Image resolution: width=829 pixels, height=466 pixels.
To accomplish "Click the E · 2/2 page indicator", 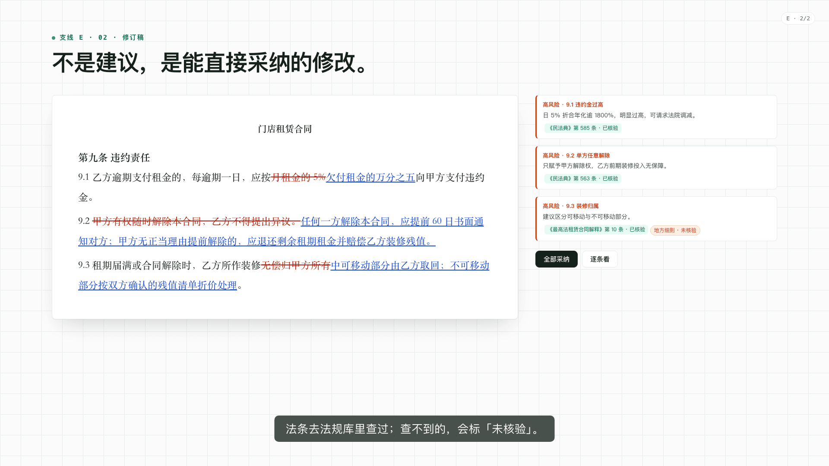I will coord(798,19).
